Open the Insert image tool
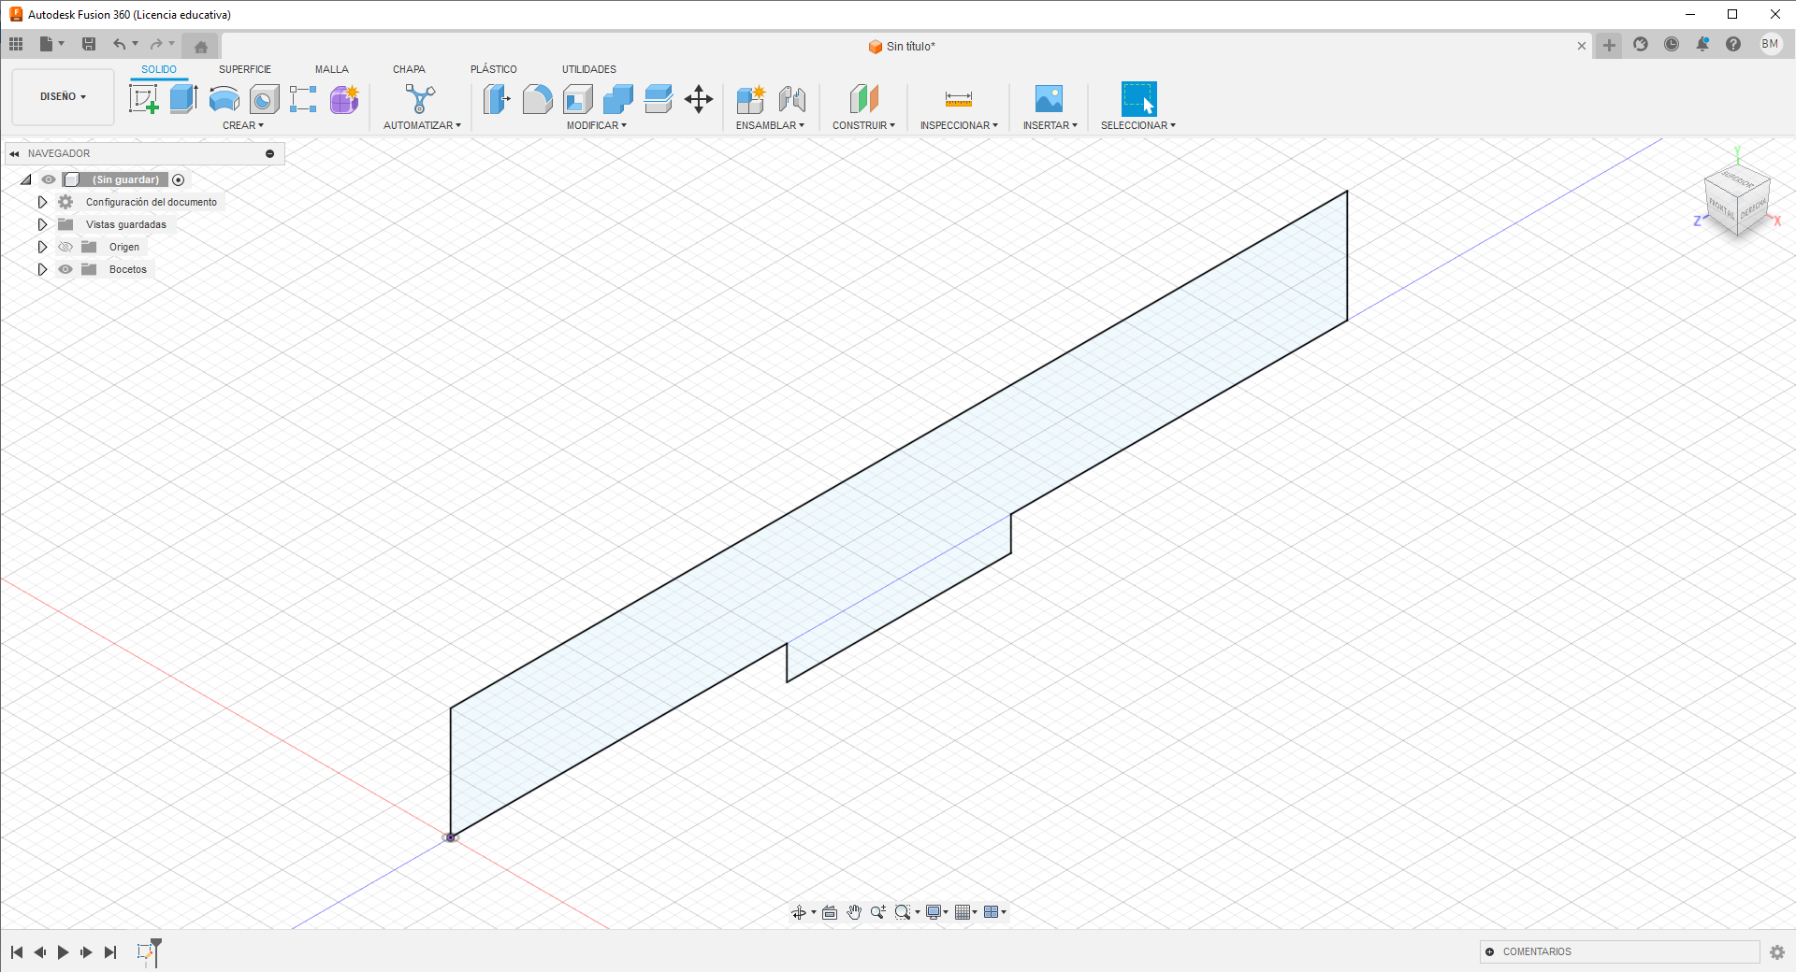This screenshot has height=972, width=1796. coord(1049,98)
